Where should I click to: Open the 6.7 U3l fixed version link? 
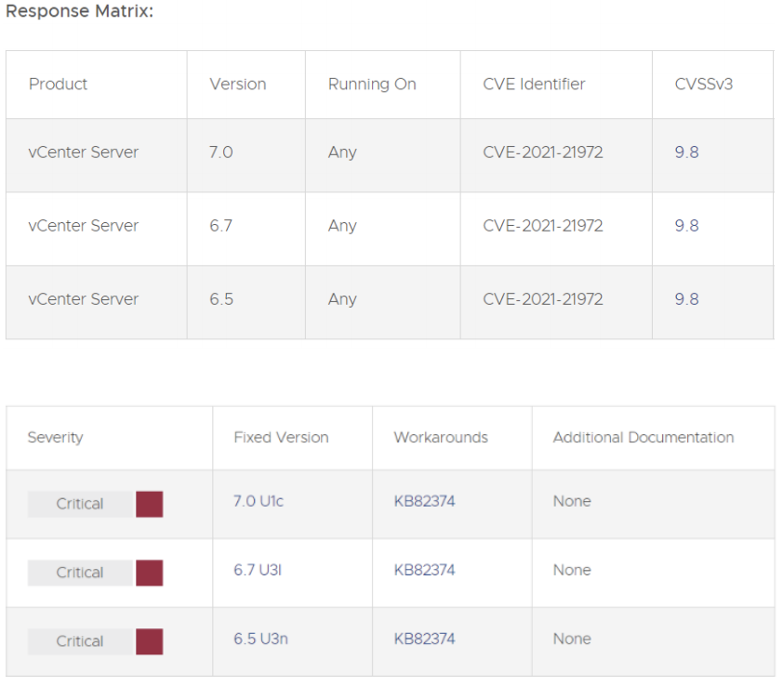coord(258,570)
